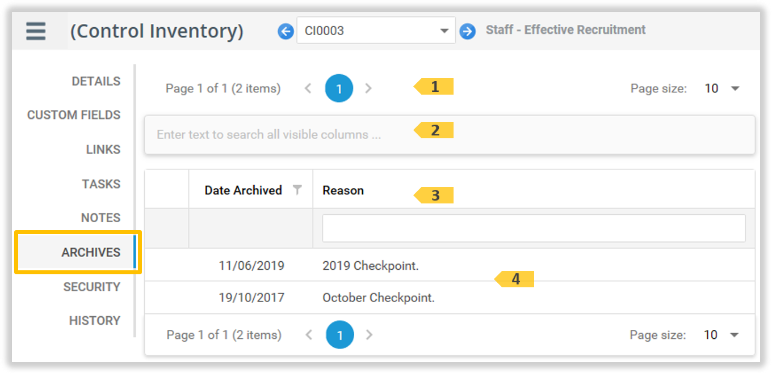Click the previous page chevron above the grid
This screenshot has width=772, height=374.
(308, 88)
